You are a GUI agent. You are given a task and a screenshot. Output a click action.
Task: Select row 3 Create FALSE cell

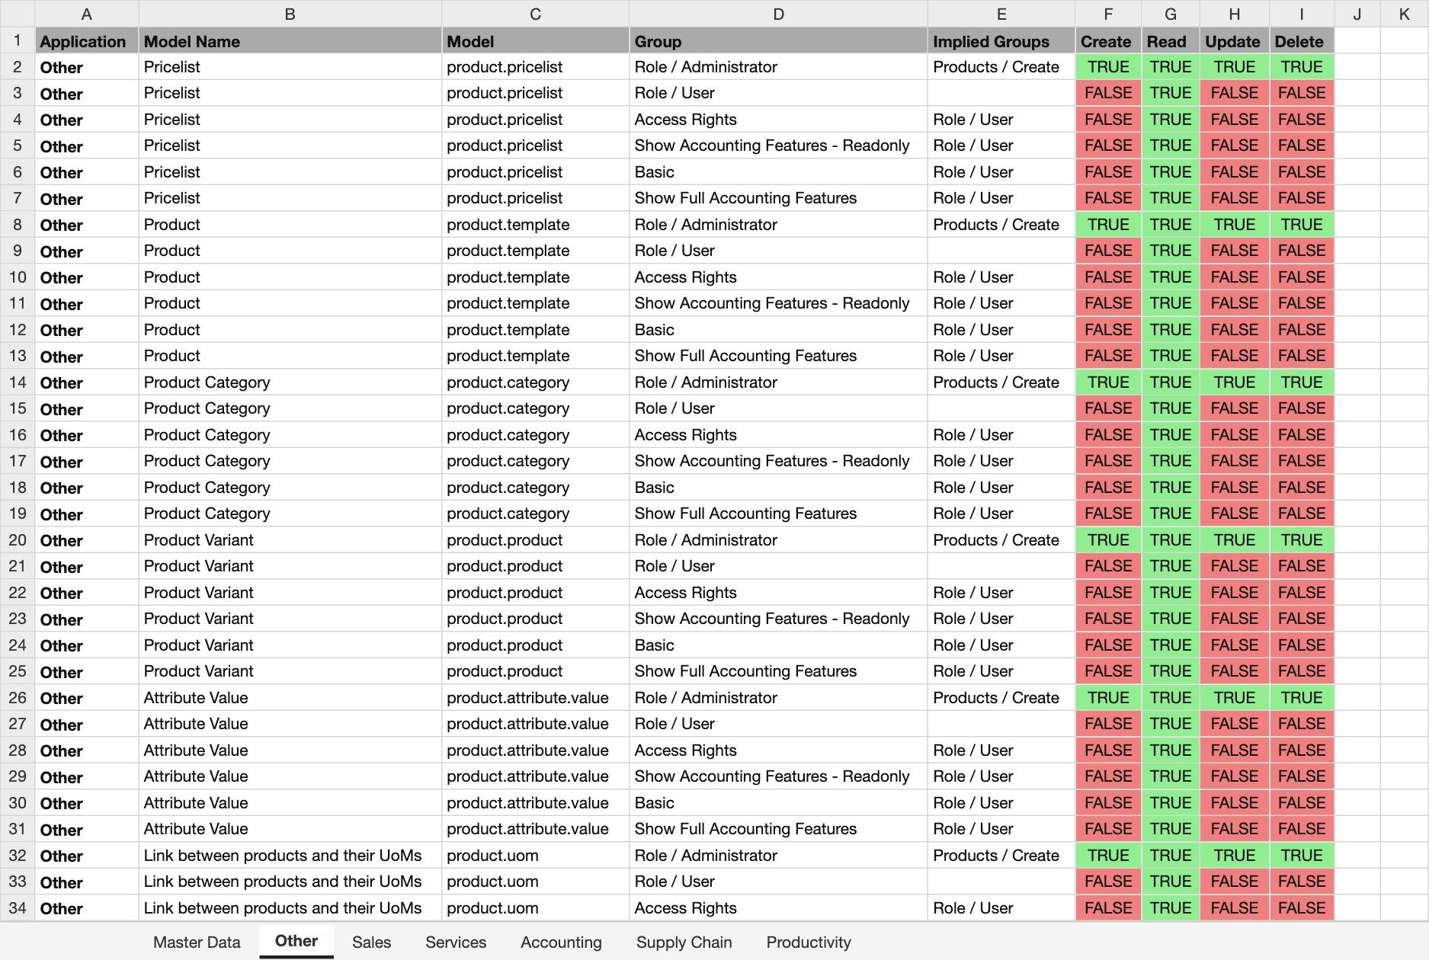click(x=1108, y=93)
